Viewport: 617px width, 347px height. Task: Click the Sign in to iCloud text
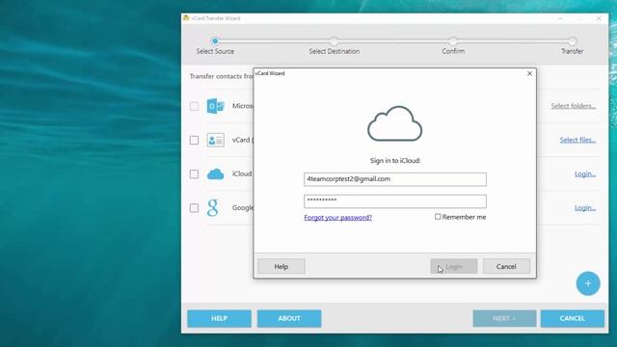pos(395,161)
